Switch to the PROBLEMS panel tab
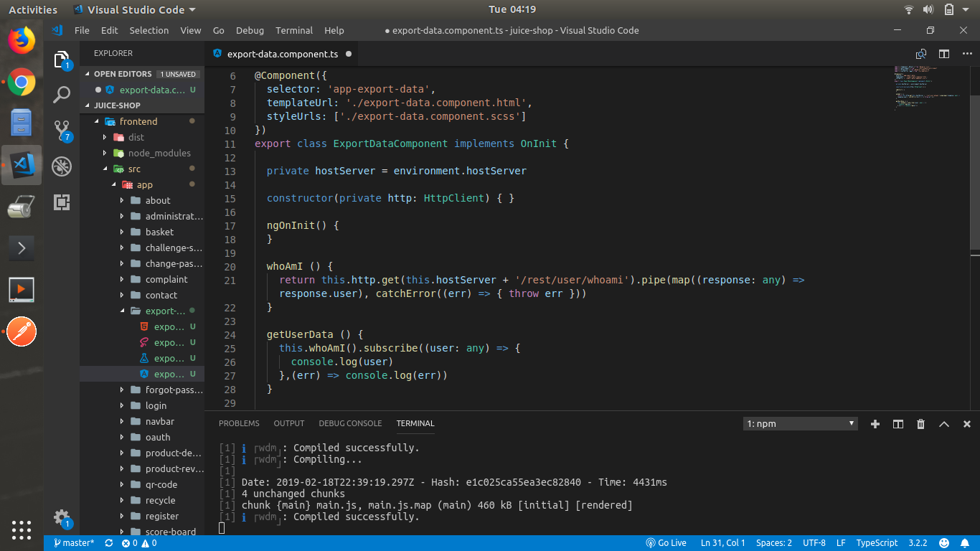The width and height of the screenshot is (980, 551). [239, 423]
